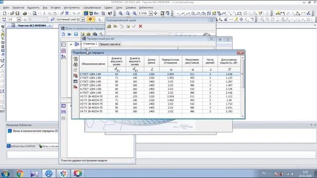317x178 pixels.
Task: Open the step 1.0 dropdown arrow
Action: 19,19
